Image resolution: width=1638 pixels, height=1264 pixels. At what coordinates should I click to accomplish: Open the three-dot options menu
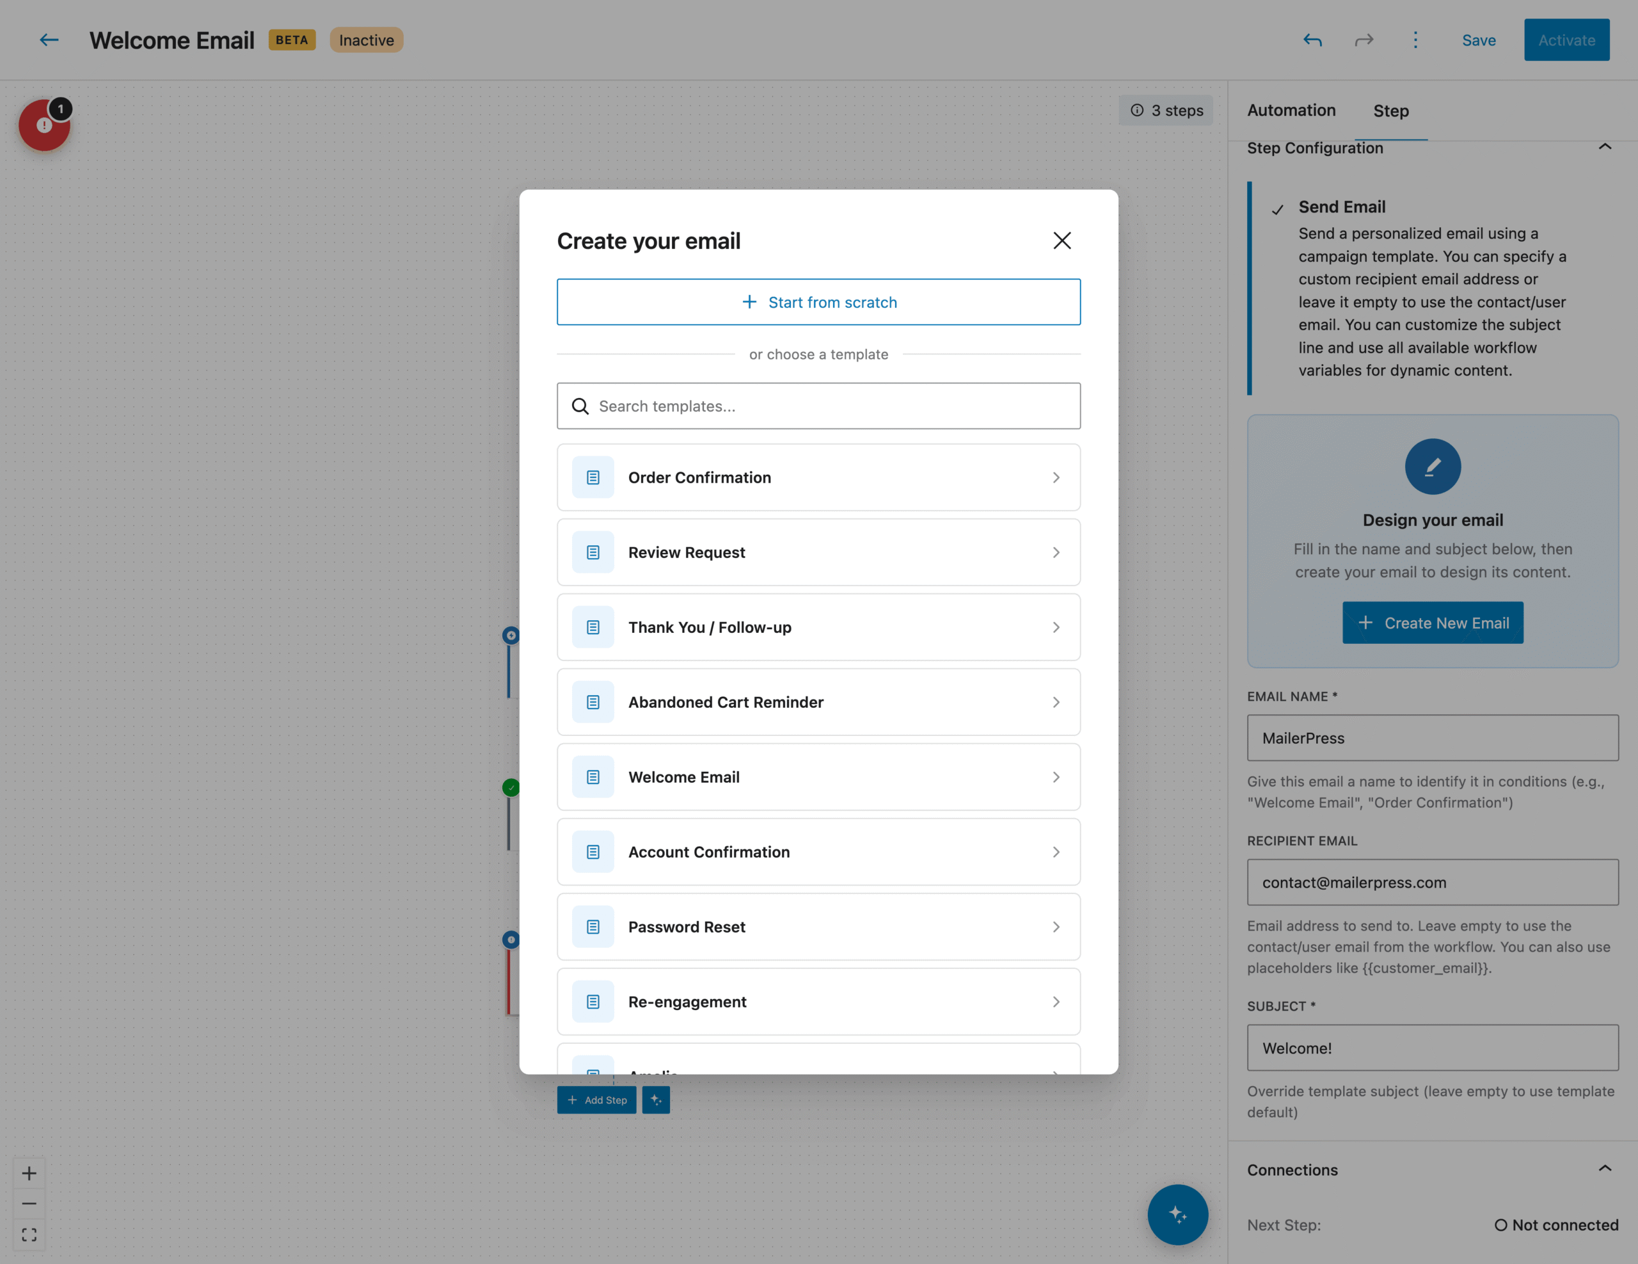[1415, 40]
